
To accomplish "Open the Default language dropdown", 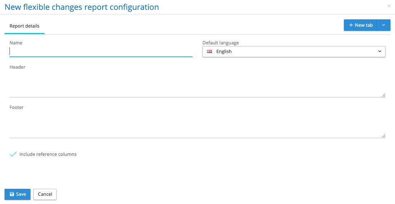I will click(294, 51).
